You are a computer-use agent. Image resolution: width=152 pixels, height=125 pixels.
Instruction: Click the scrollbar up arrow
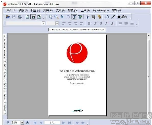[x=149, y=35]
